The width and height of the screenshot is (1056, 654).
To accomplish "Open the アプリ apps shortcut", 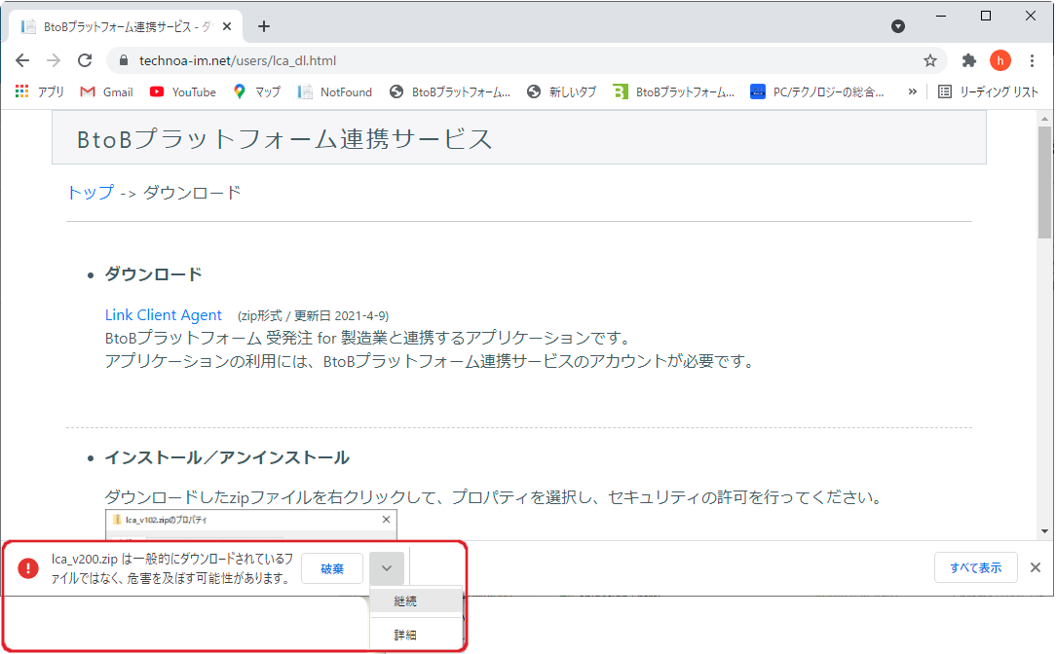I will (40, 91).
